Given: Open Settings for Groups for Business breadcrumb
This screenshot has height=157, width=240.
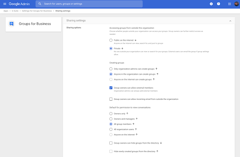Looking at the screenshot, I should coord(37,11).
